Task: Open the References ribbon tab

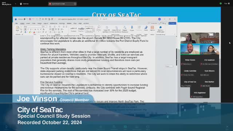Action: click(x=54, y=23)
